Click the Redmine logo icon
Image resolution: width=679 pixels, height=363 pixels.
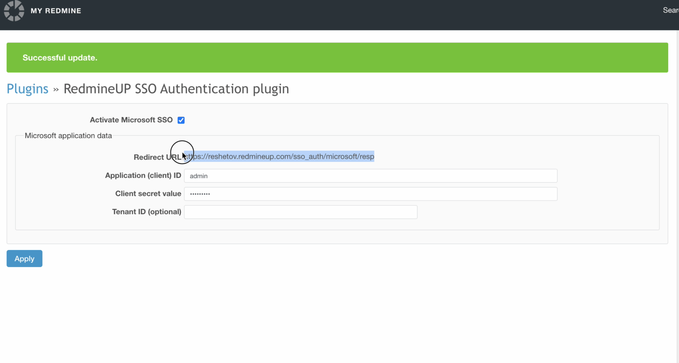(14, 11)
